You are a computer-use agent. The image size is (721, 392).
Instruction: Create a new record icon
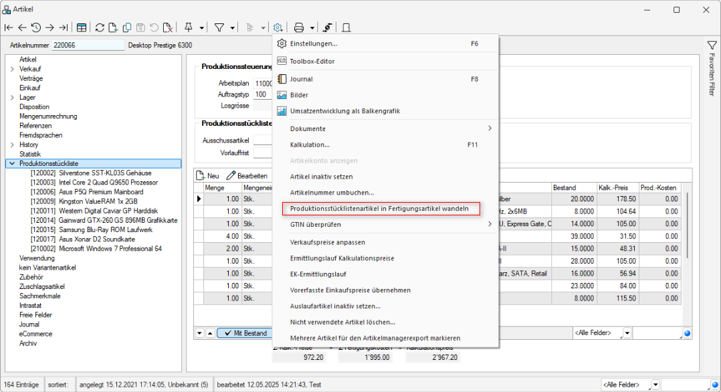pos(113,27)
